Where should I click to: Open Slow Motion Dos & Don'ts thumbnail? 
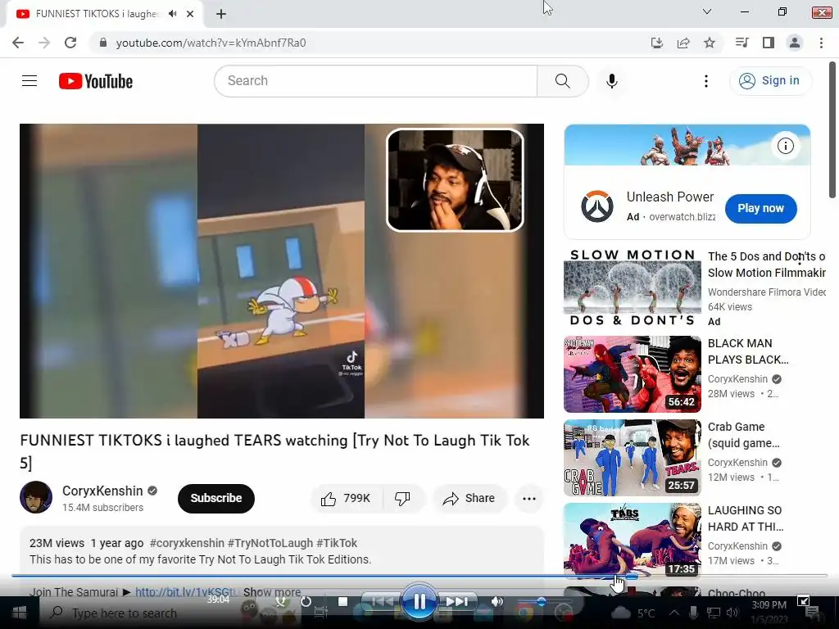tap(632, 289)
